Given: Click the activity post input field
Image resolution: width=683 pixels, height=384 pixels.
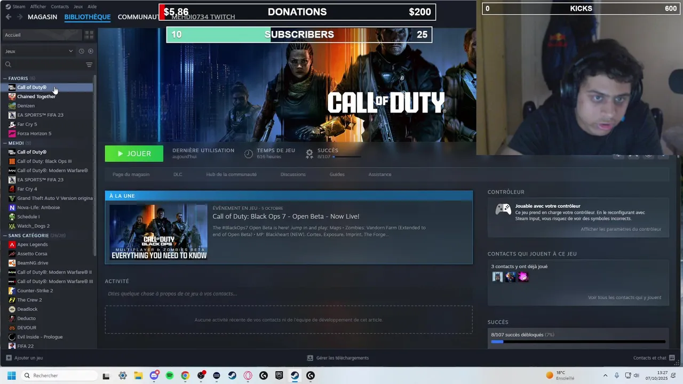Looking at the screenshot, I should point(289,294).
